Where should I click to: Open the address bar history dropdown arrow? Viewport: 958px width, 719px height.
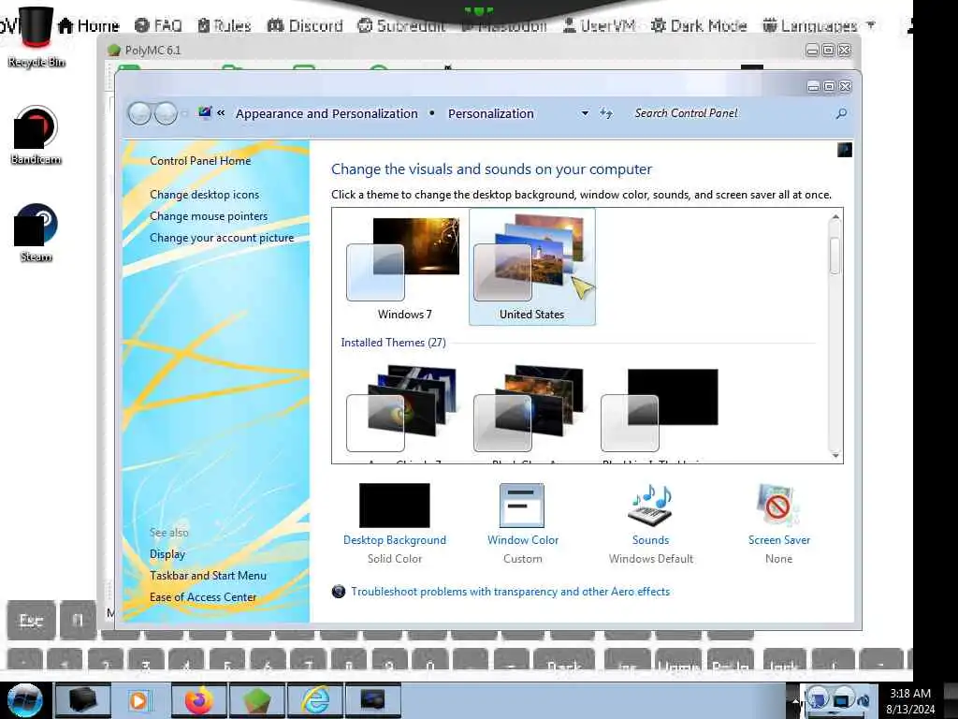585,113
